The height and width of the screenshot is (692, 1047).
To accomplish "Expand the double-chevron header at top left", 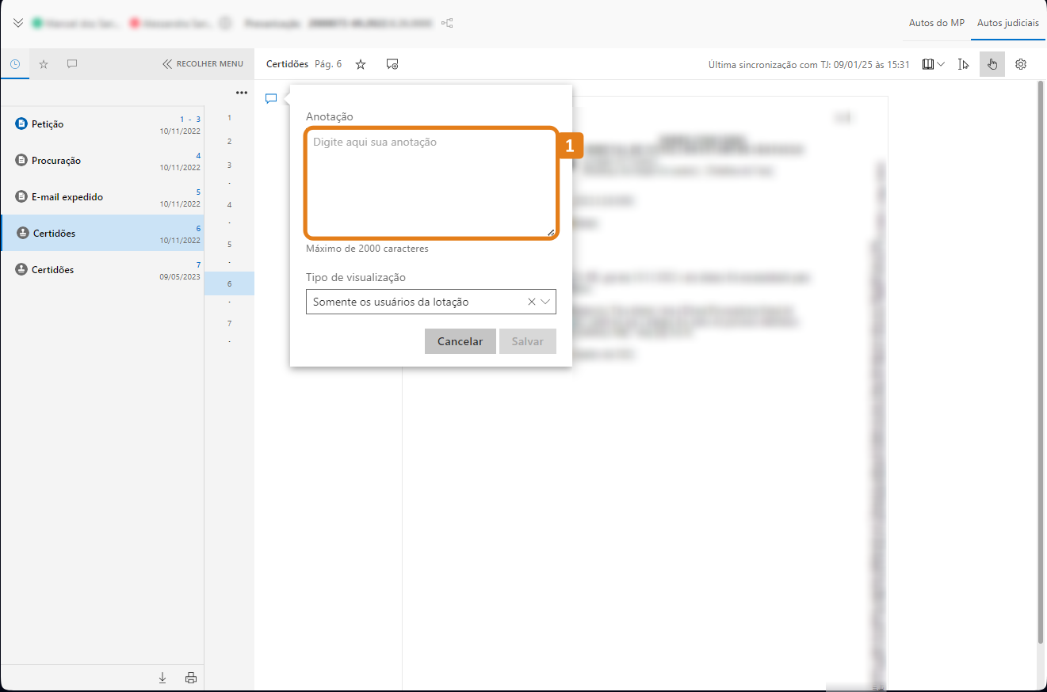I will 18,23.
